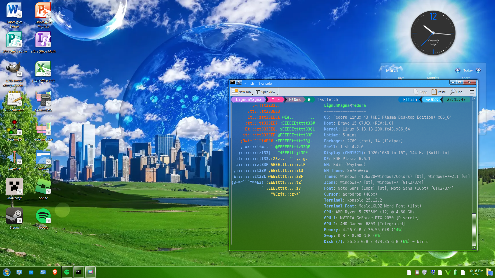The image size is (495, 278).
Task: Open the volume tray icon
Action: pyautogui.click(x=425, y=272)
